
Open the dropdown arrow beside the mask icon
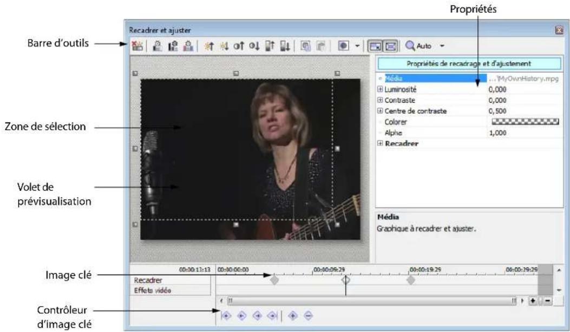(357, 46)
